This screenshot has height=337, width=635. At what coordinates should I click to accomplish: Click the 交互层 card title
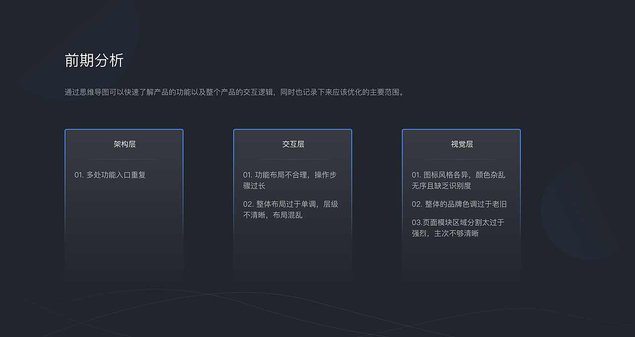(293, 144)
